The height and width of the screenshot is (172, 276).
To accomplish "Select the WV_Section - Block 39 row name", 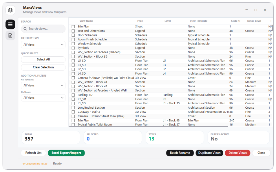I will click(92, 57).
